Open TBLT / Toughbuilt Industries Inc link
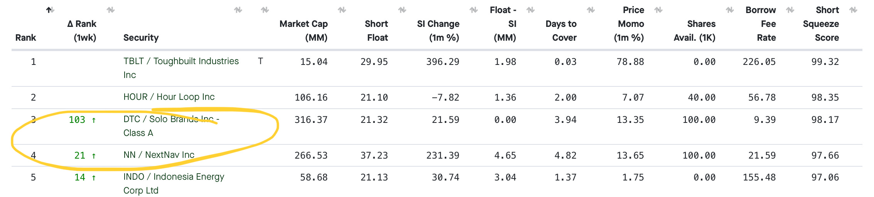The height and width of the screenshot is (197, 874). [x=181, y=68]
